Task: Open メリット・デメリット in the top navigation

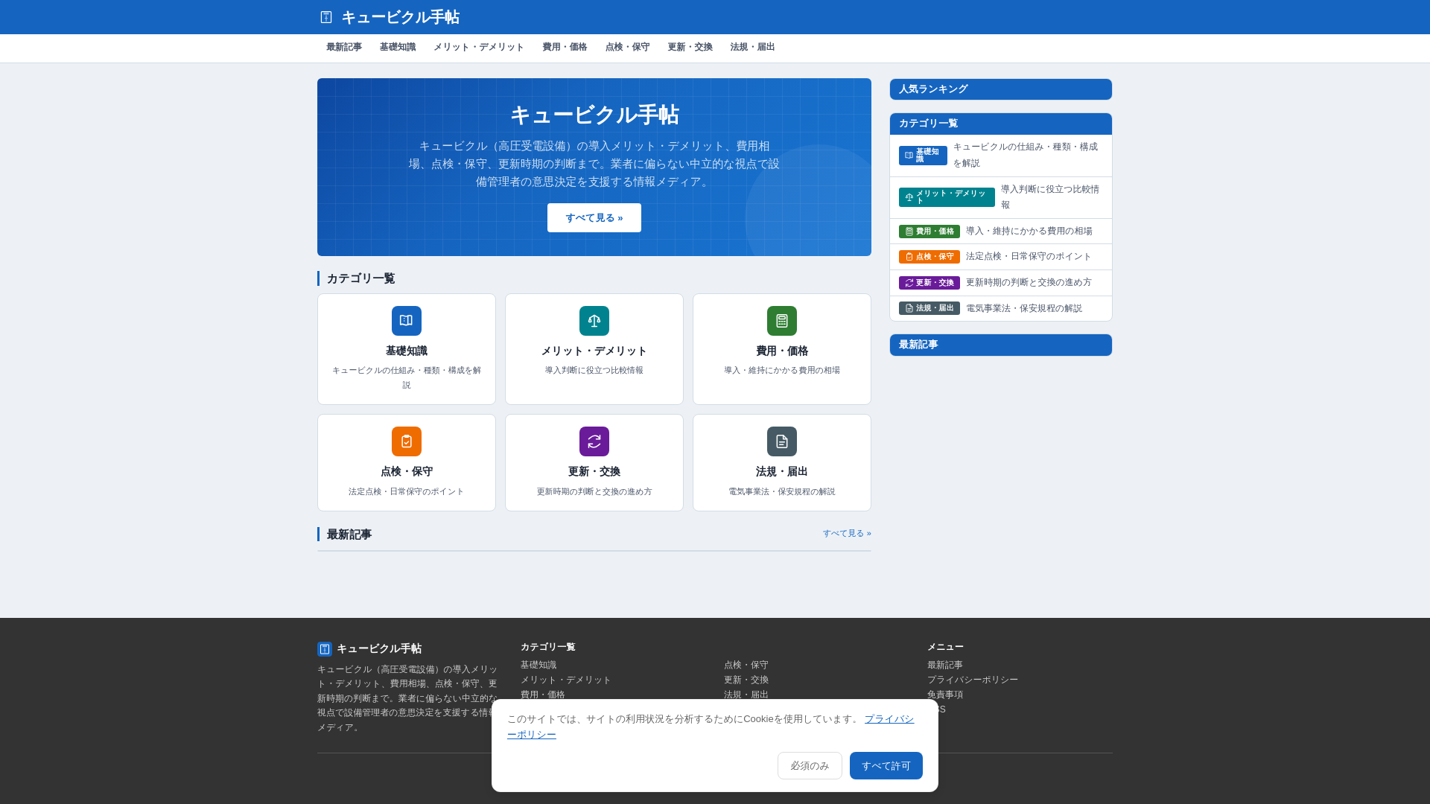Action: (x=479, y=48)
